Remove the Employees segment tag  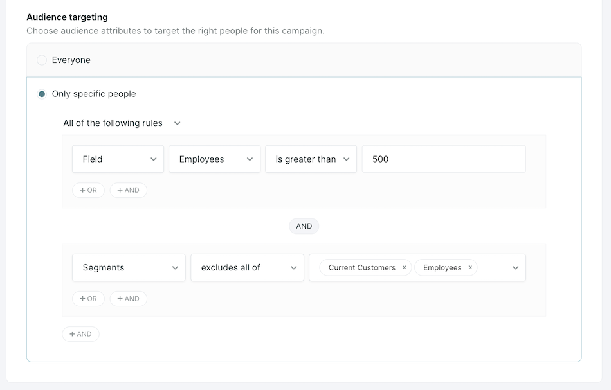[x=470, y=267]
